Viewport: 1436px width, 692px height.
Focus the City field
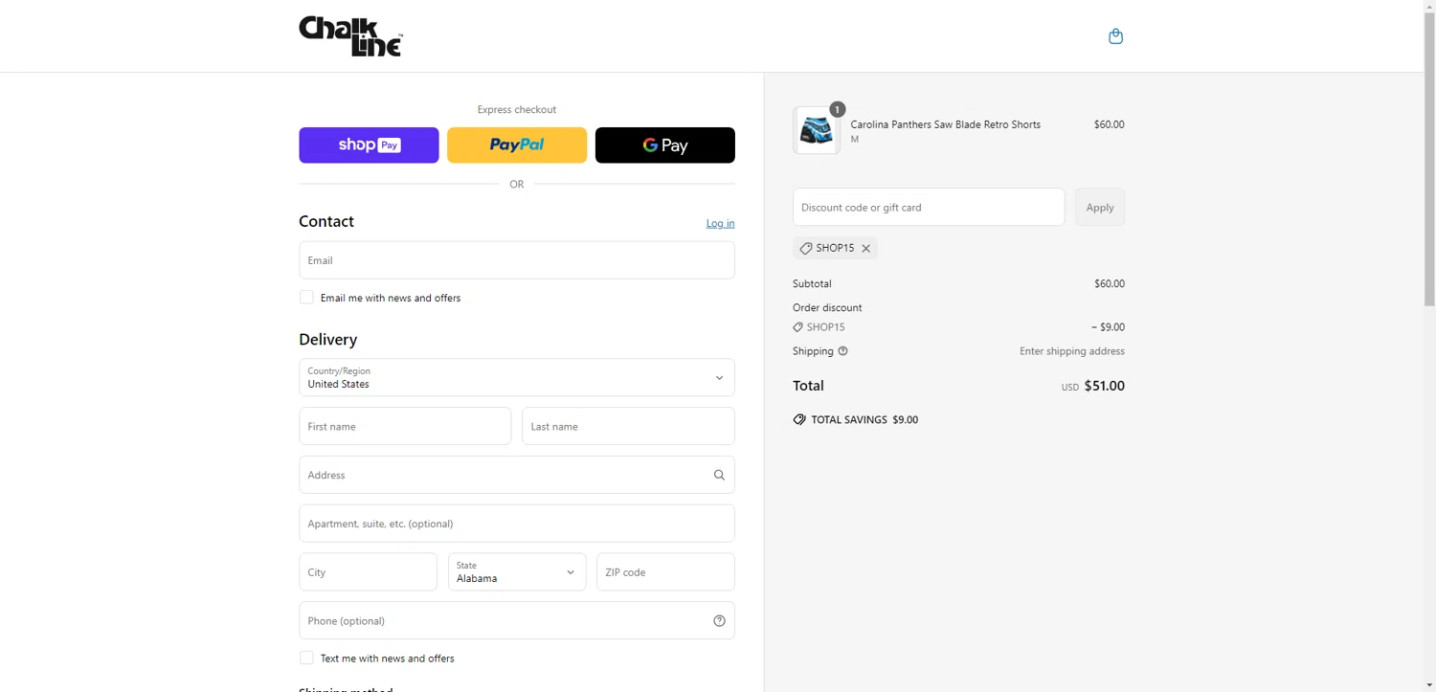coord(369,572)
